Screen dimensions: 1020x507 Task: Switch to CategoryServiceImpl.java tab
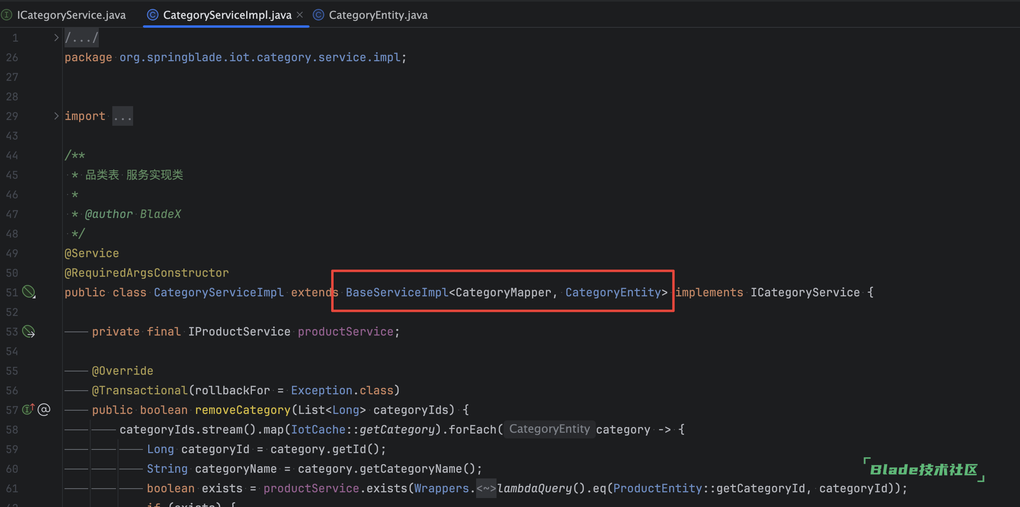[x=227, y=15]
